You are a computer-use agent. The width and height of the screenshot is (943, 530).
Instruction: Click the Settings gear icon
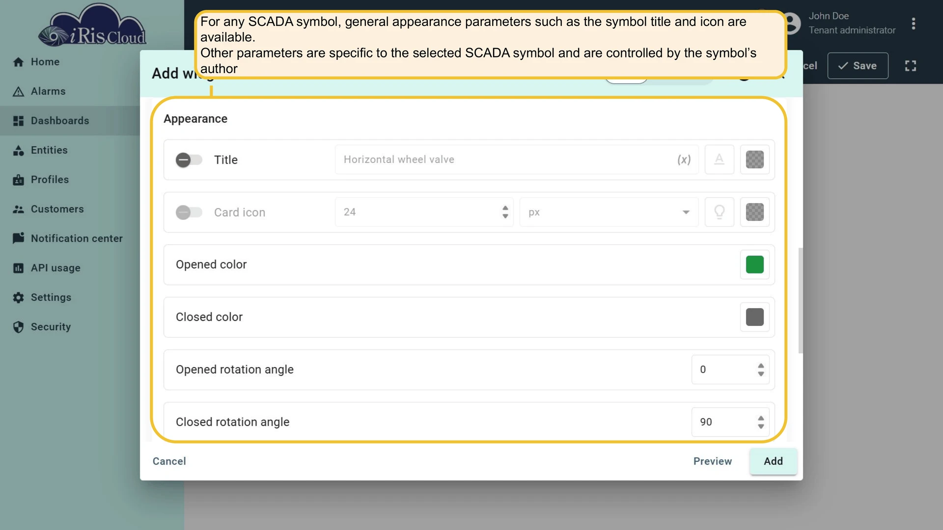(18, 297)
